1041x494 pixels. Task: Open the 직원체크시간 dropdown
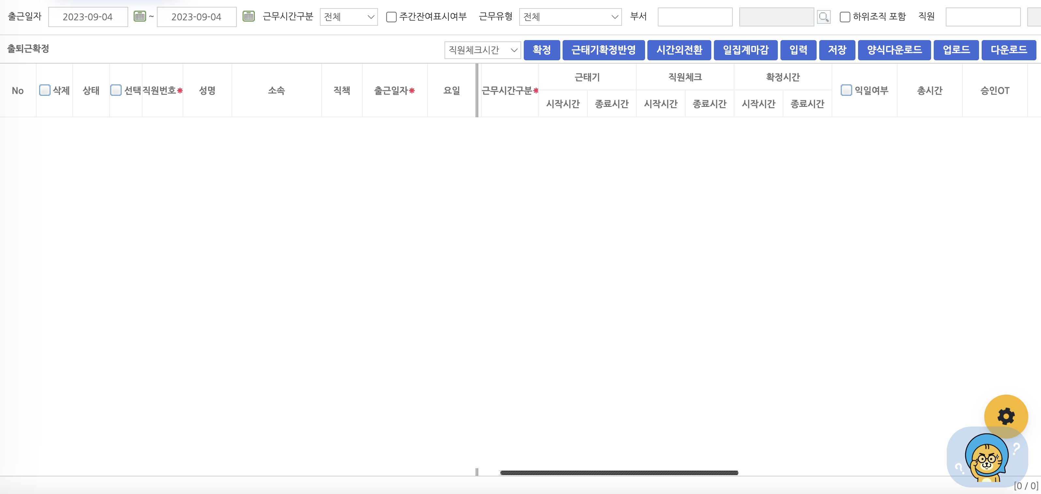(482, 50)
